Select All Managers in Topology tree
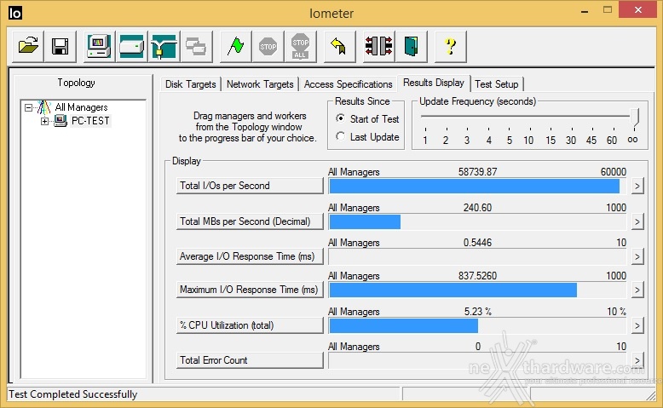Viewport: 663px width, 408px height. pos(81,107)
